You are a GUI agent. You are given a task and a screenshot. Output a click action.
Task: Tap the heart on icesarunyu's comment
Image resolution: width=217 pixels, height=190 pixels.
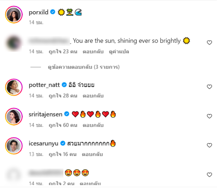[209, 145]
